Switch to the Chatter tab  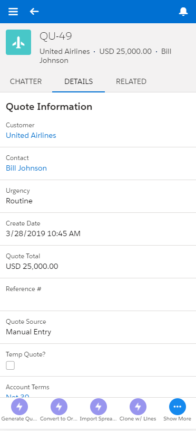click(x=26, y=82)
